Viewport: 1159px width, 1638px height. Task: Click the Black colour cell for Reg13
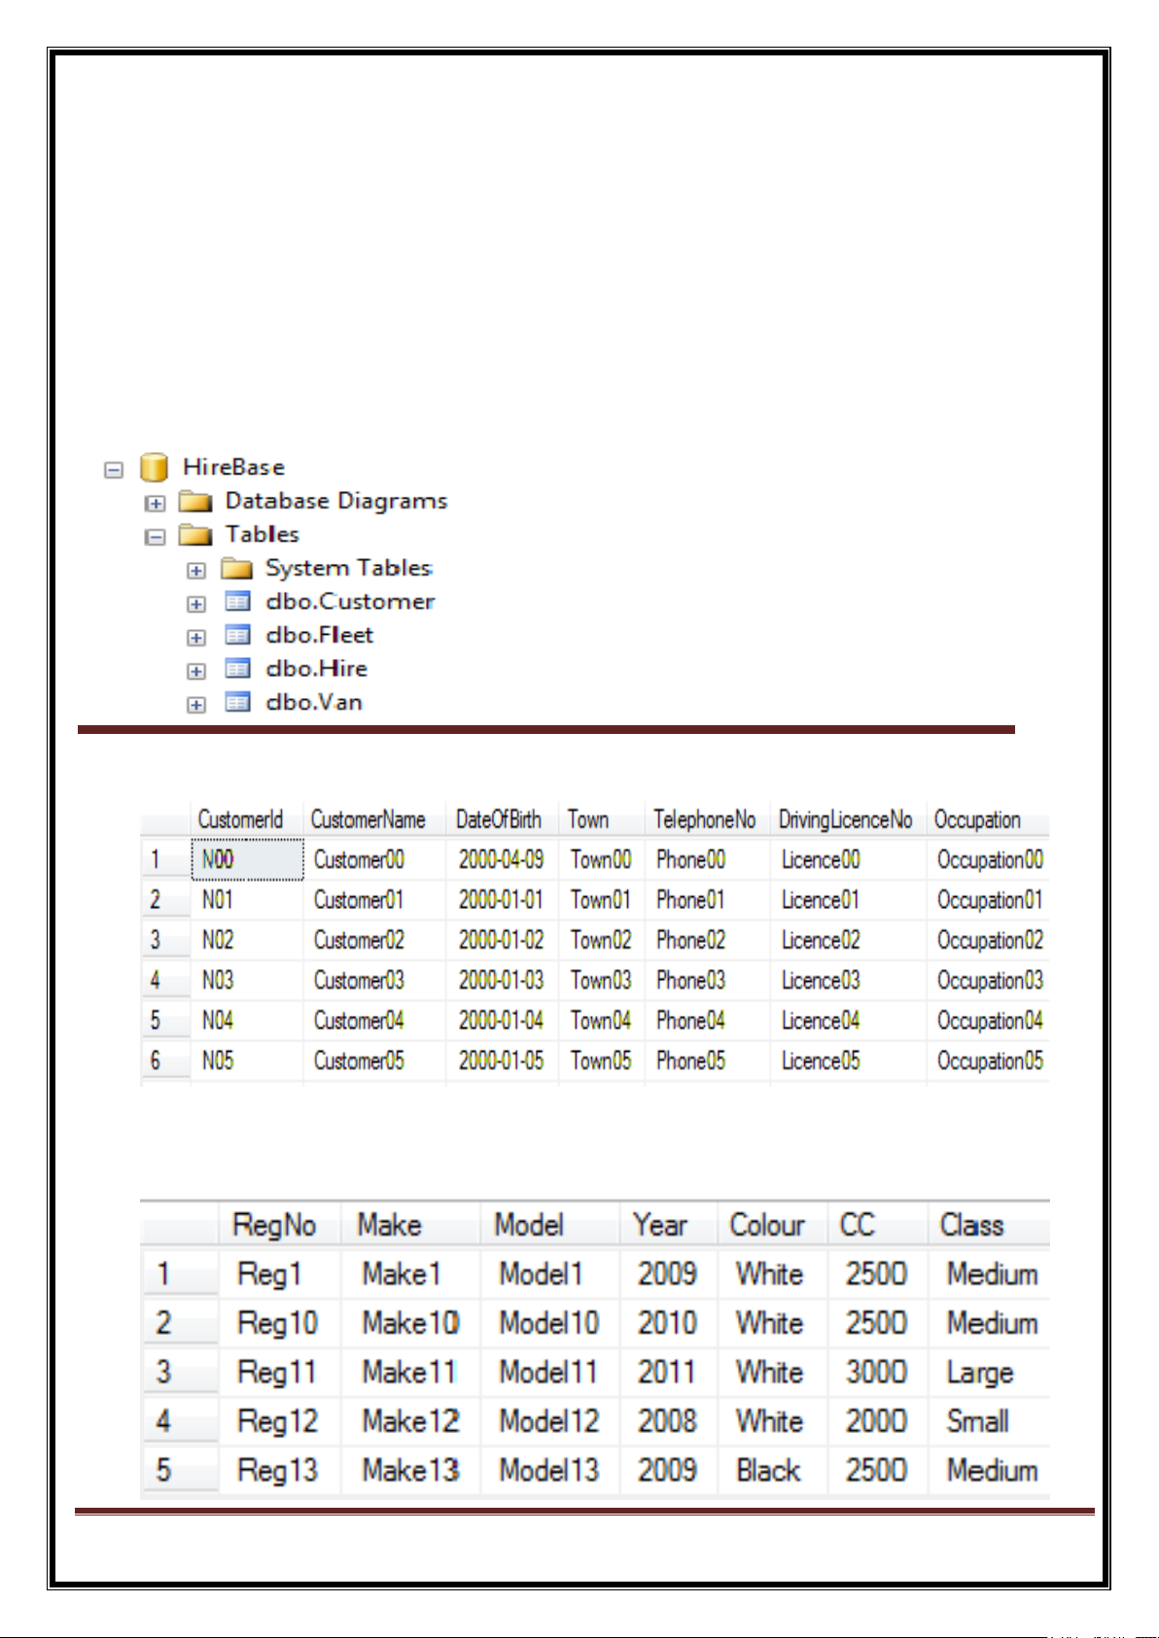(768, 1470)
